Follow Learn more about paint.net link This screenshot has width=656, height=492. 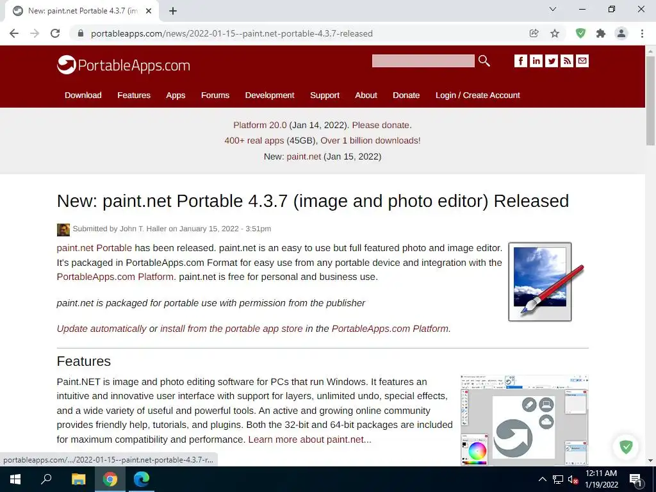point(309,439)
